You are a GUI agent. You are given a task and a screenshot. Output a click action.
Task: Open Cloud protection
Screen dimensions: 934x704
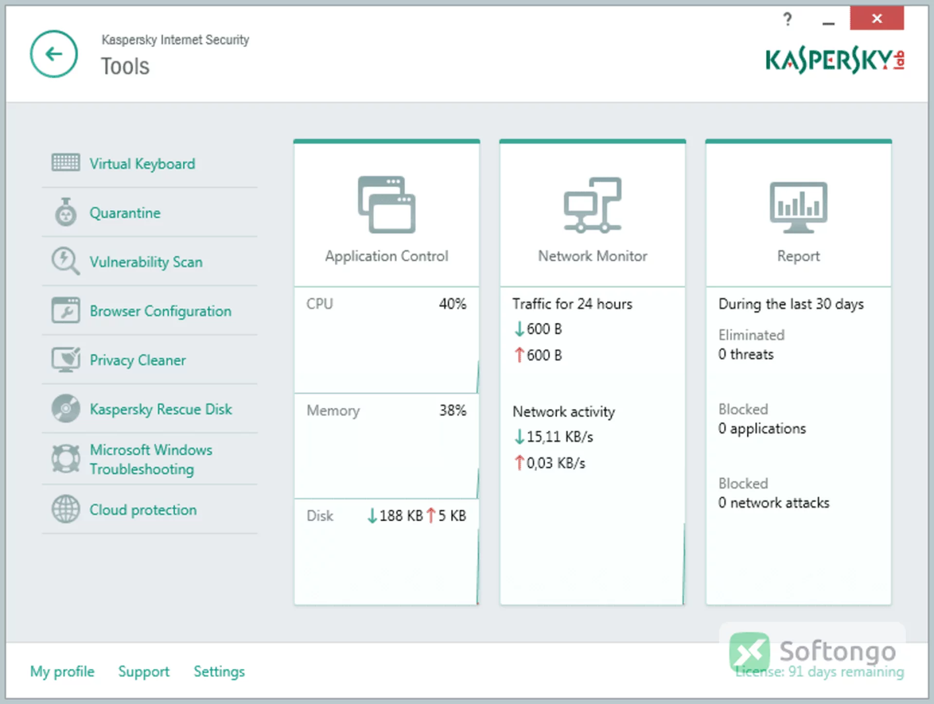143,510
